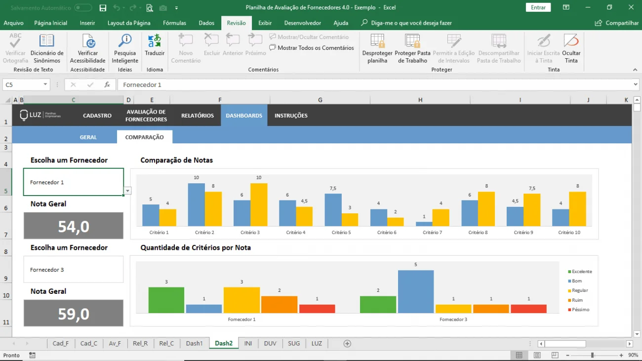Click the Entrar sign-in button
This screenshot has height=361, width=642.
click(538, 7)
